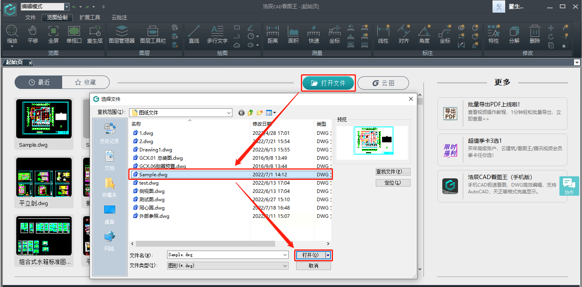Click the arrow beside the 打开(O) button
The image size is (582, 287).
click(328, 255)
